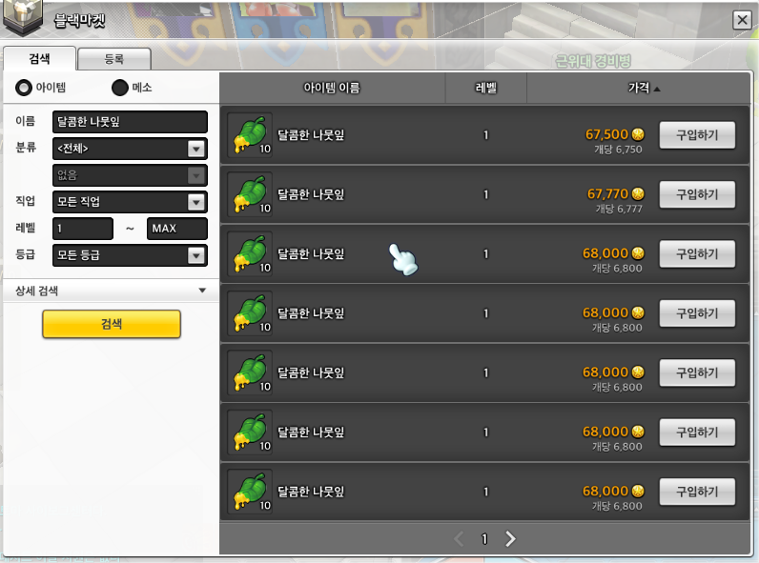Click the 블랙마켓 box icon in title
Viewport: 759px width, 563px height.
click(x=22, y=17)
